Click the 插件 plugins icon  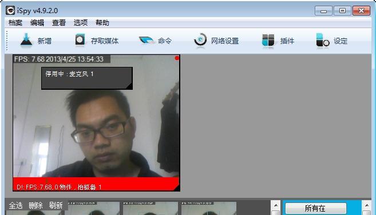point(268,40)
